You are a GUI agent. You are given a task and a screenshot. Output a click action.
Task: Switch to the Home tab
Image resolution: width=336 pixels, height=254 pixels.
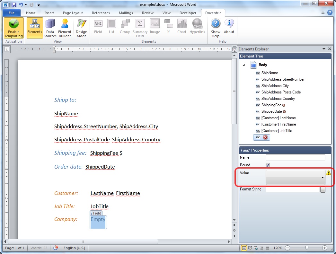click(31, 13)
